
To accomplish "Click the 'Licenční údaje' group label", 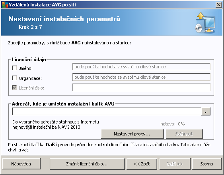I will pos(29,60).
